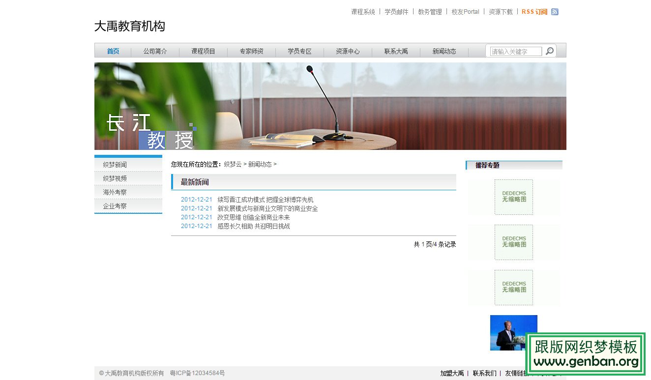651x380 pixels.
Task: Click RSS 订阅 in the top bar
Action: pos(533,11)
